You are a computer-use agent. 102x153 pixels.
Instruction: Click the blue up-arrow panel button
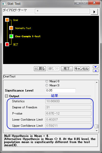coord(96,71)
